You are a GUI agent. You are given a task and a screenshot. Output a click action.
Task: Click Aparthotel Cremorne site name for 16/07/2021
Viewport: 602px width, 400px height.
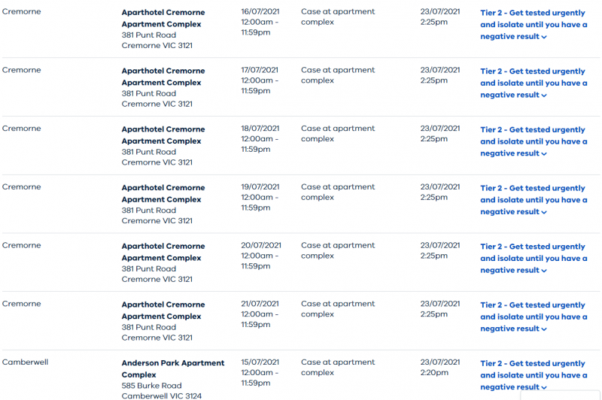pyautogui.click(x=163, y=18)
